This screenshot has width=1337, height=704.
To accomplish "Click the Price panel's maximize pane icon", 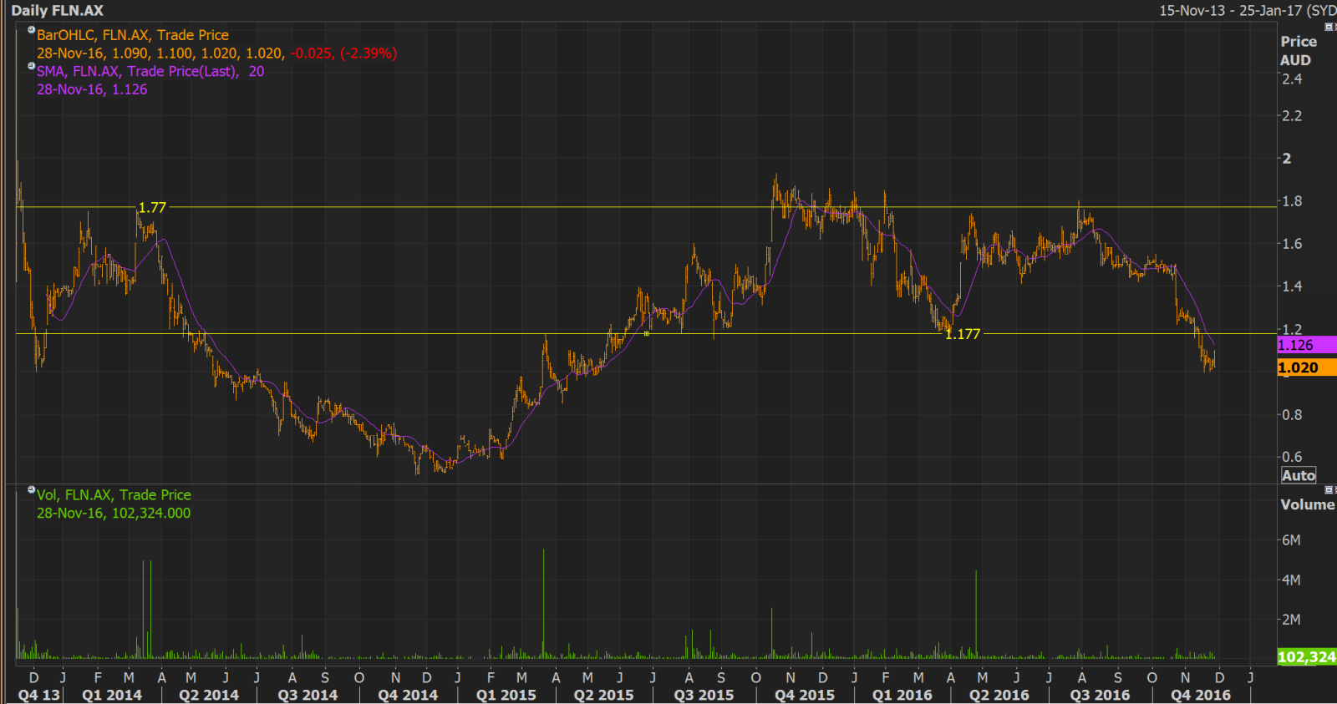I will click(1329, 27).
